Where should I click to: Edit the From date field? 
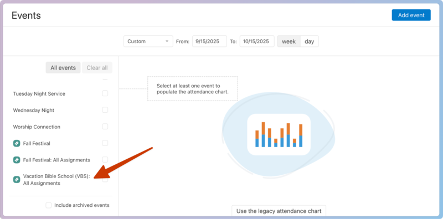point(209,41)
